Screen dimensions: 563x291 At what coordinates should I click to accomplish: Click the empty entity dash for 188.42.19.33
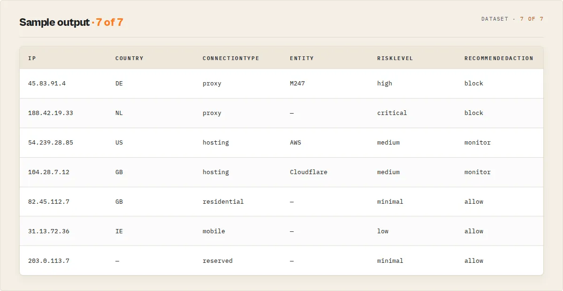(x=292, y=113)
